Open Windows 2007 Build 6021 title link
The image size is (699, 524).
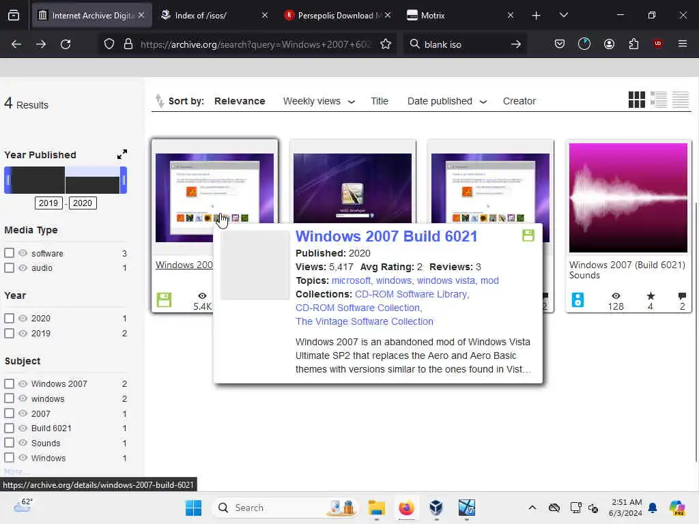click(x=386, y=236)
